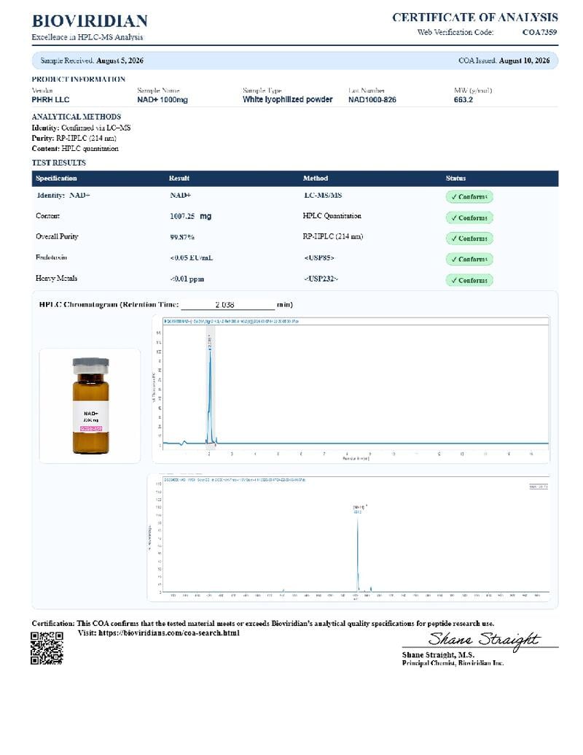Viewport: 583px width, 755px height.
Task: Select the lot number NAD1000-826
Action: tap(372, 100)
